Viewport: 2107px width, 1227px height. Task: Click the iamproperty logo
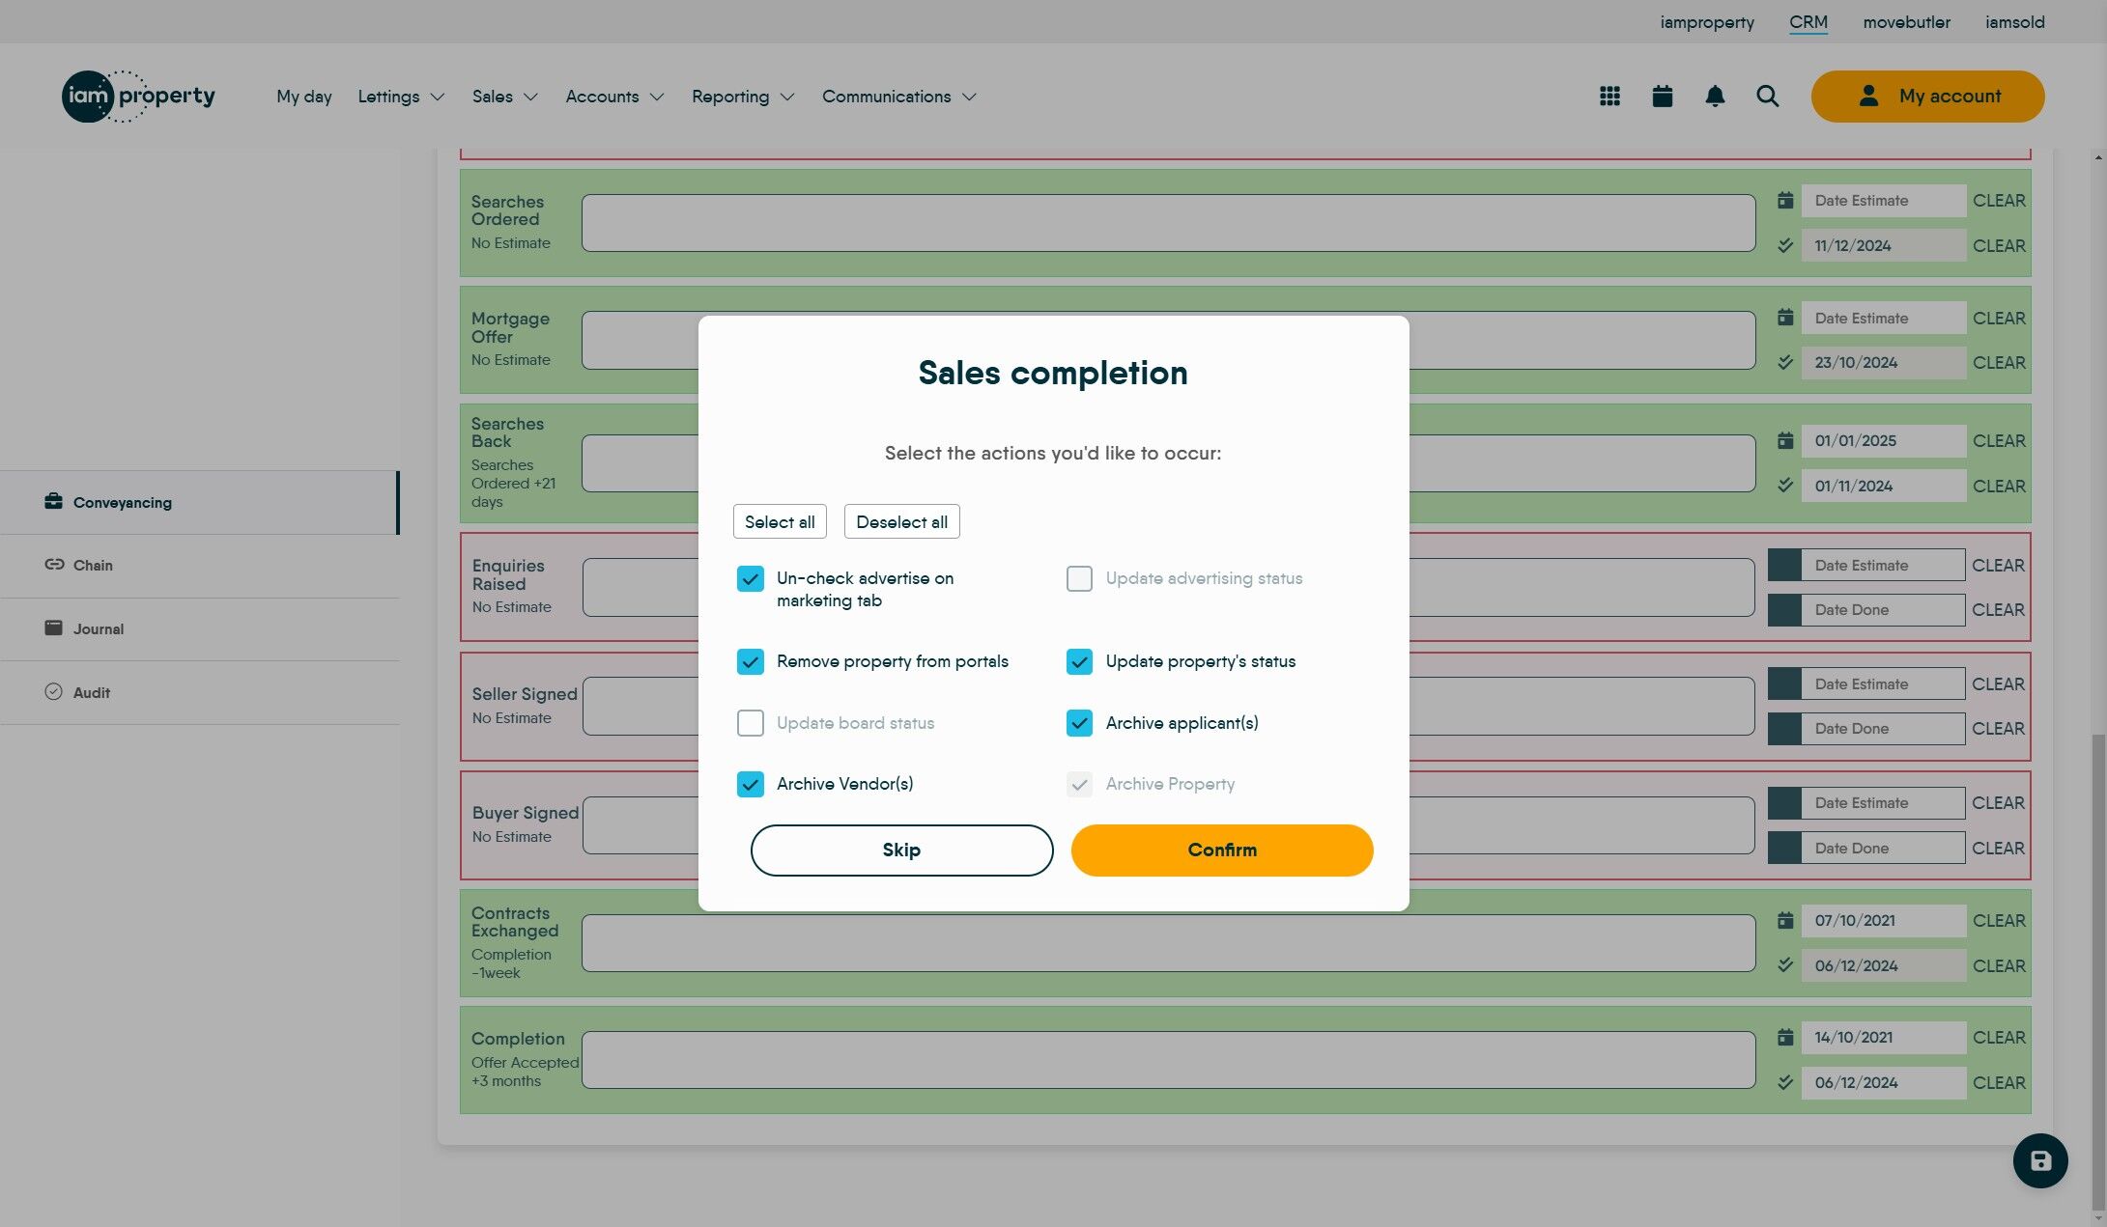(x=139, y=96)
